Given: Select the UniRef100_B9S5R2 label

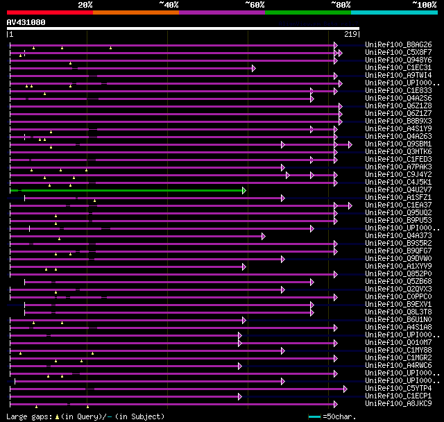Looking at the screenshot, I should 398,244.
